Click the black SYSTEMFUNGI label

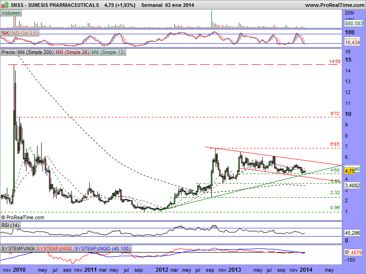(18, 248)
